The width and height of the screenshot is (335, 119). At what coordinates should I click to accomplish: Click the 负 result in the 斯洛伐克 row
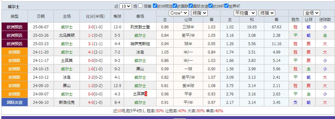tap(295, 103)
